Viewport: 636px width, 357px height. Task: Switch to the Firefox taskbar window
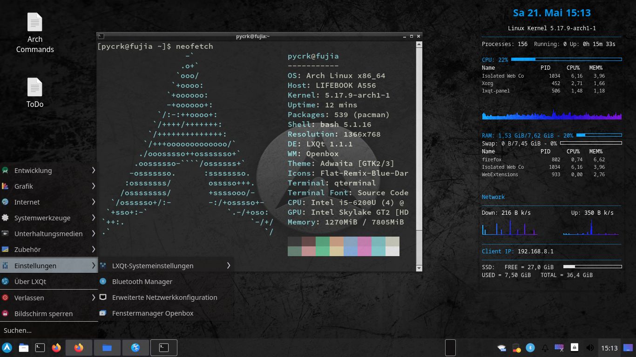pyautogui.click(x=79, y=348)
